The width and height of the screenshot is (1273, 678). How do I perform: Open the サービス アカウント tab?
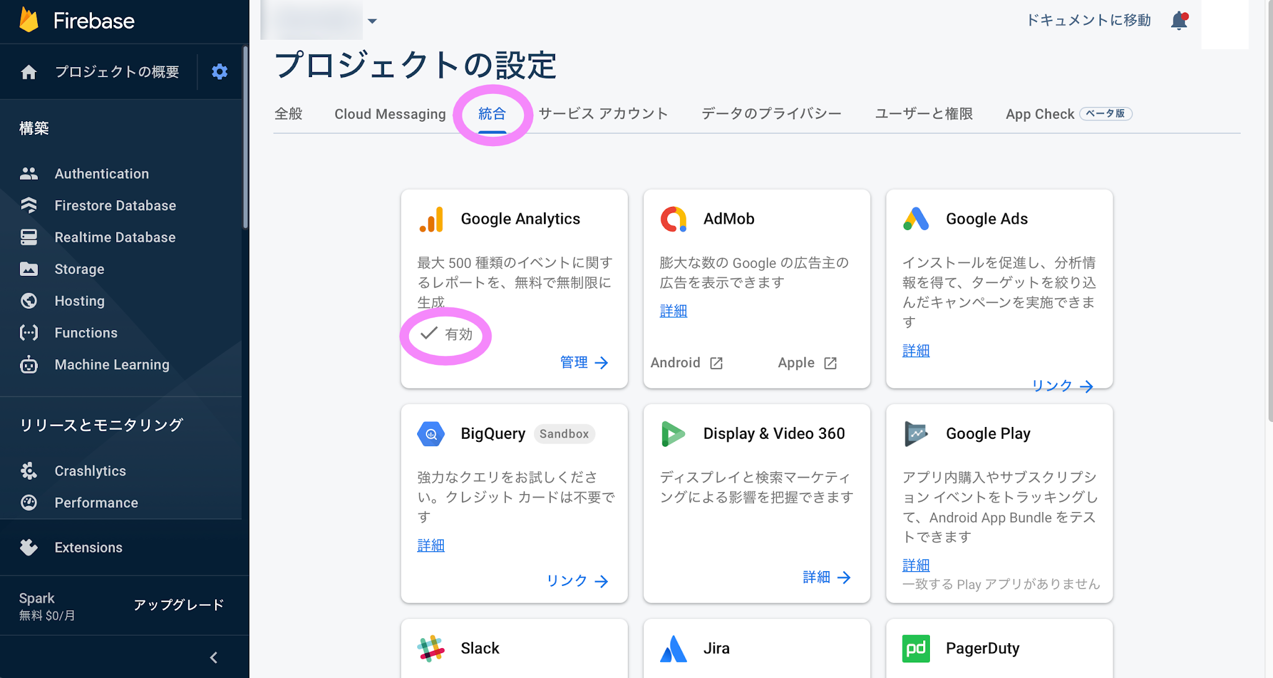point(604,114)
